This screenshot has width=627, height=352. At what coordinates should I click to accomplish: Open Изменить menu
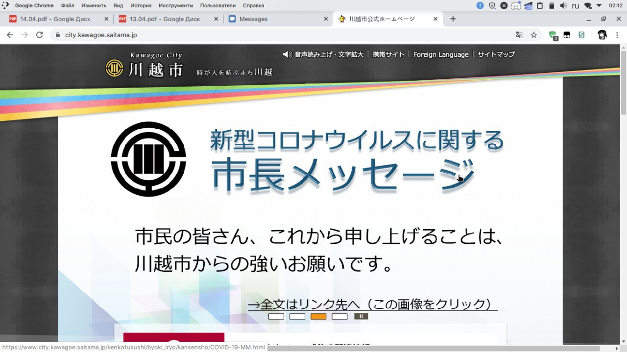tap(94, 6)
